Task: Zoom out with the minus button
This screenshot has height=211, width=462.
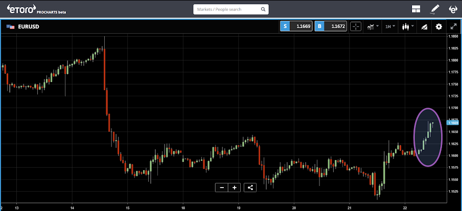Action: [x=222, y=188]
